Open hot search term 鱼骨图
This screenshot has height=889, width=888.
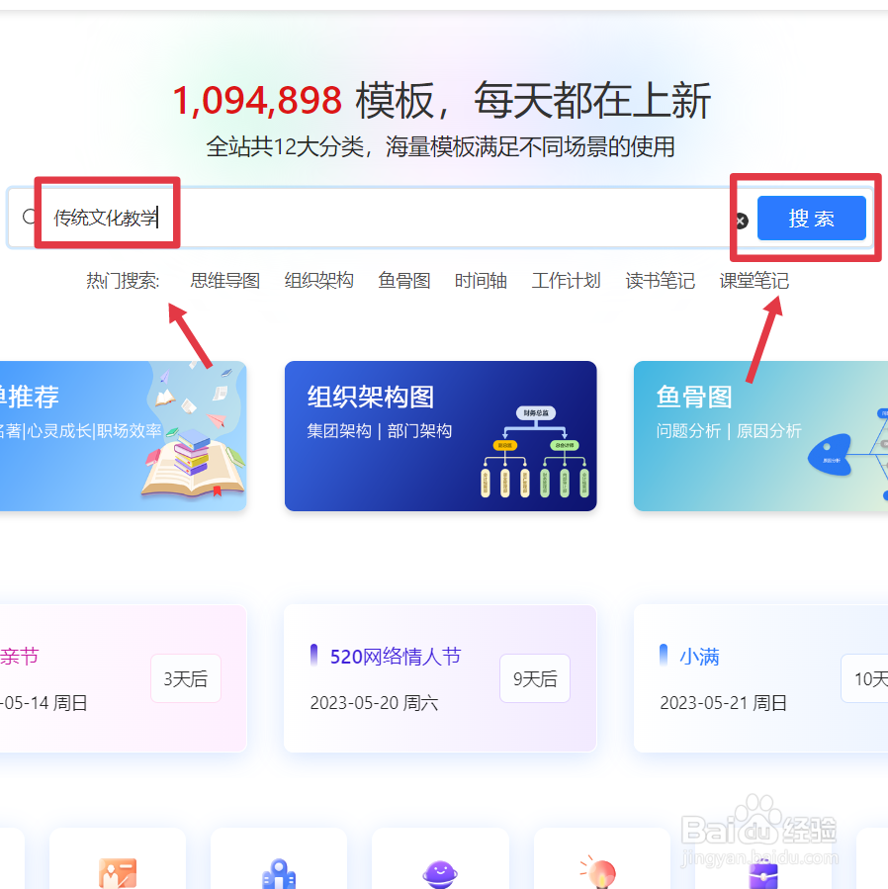click(404, 280)
